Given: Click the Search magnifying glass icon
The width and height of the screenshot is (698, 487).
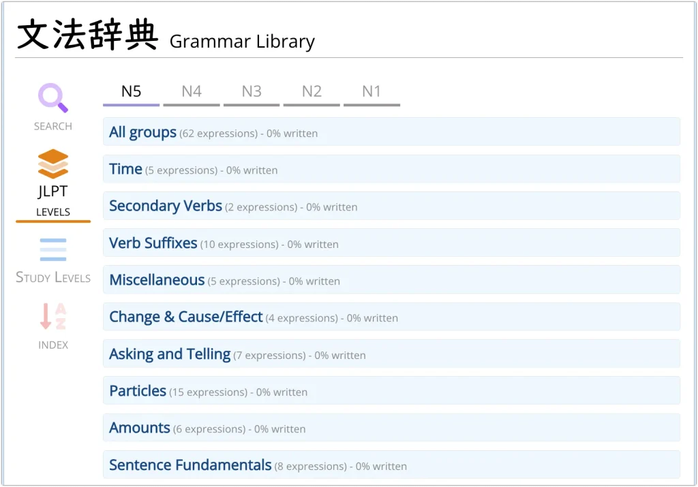Looking at the screenshot, I should coord(53,98).
